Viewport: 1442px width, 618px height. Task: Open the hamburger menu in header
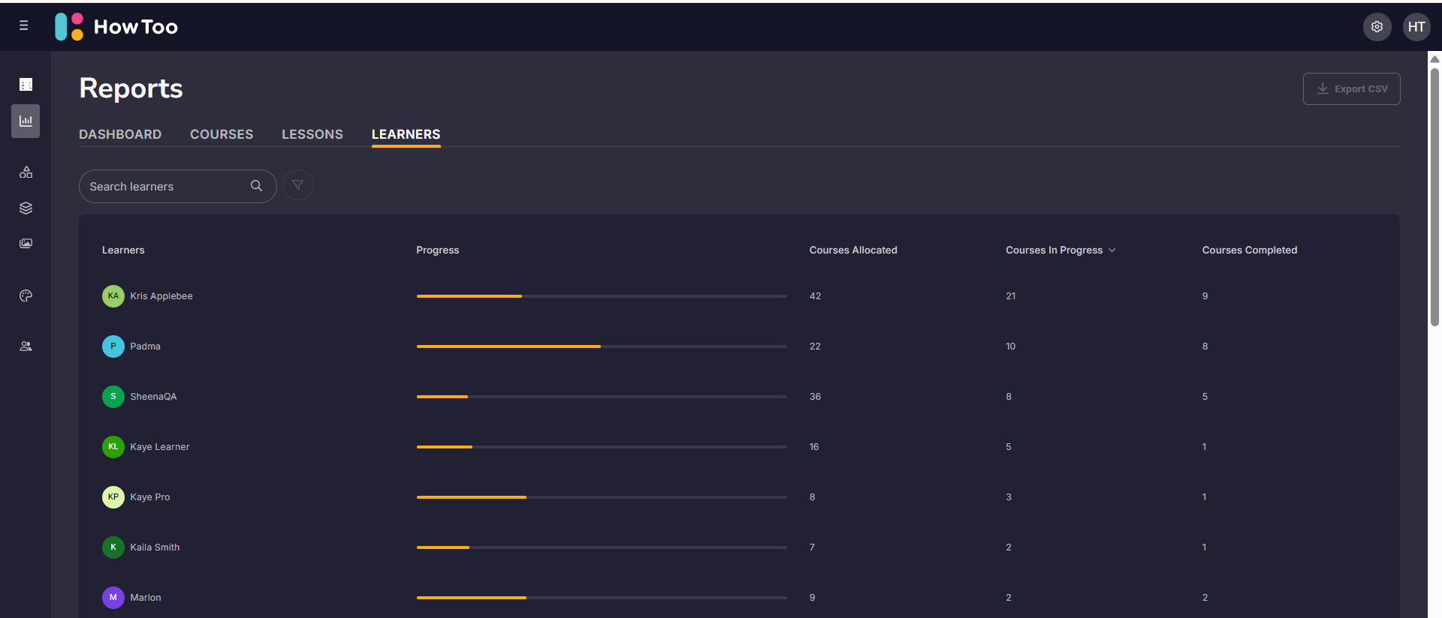point(24,26)
